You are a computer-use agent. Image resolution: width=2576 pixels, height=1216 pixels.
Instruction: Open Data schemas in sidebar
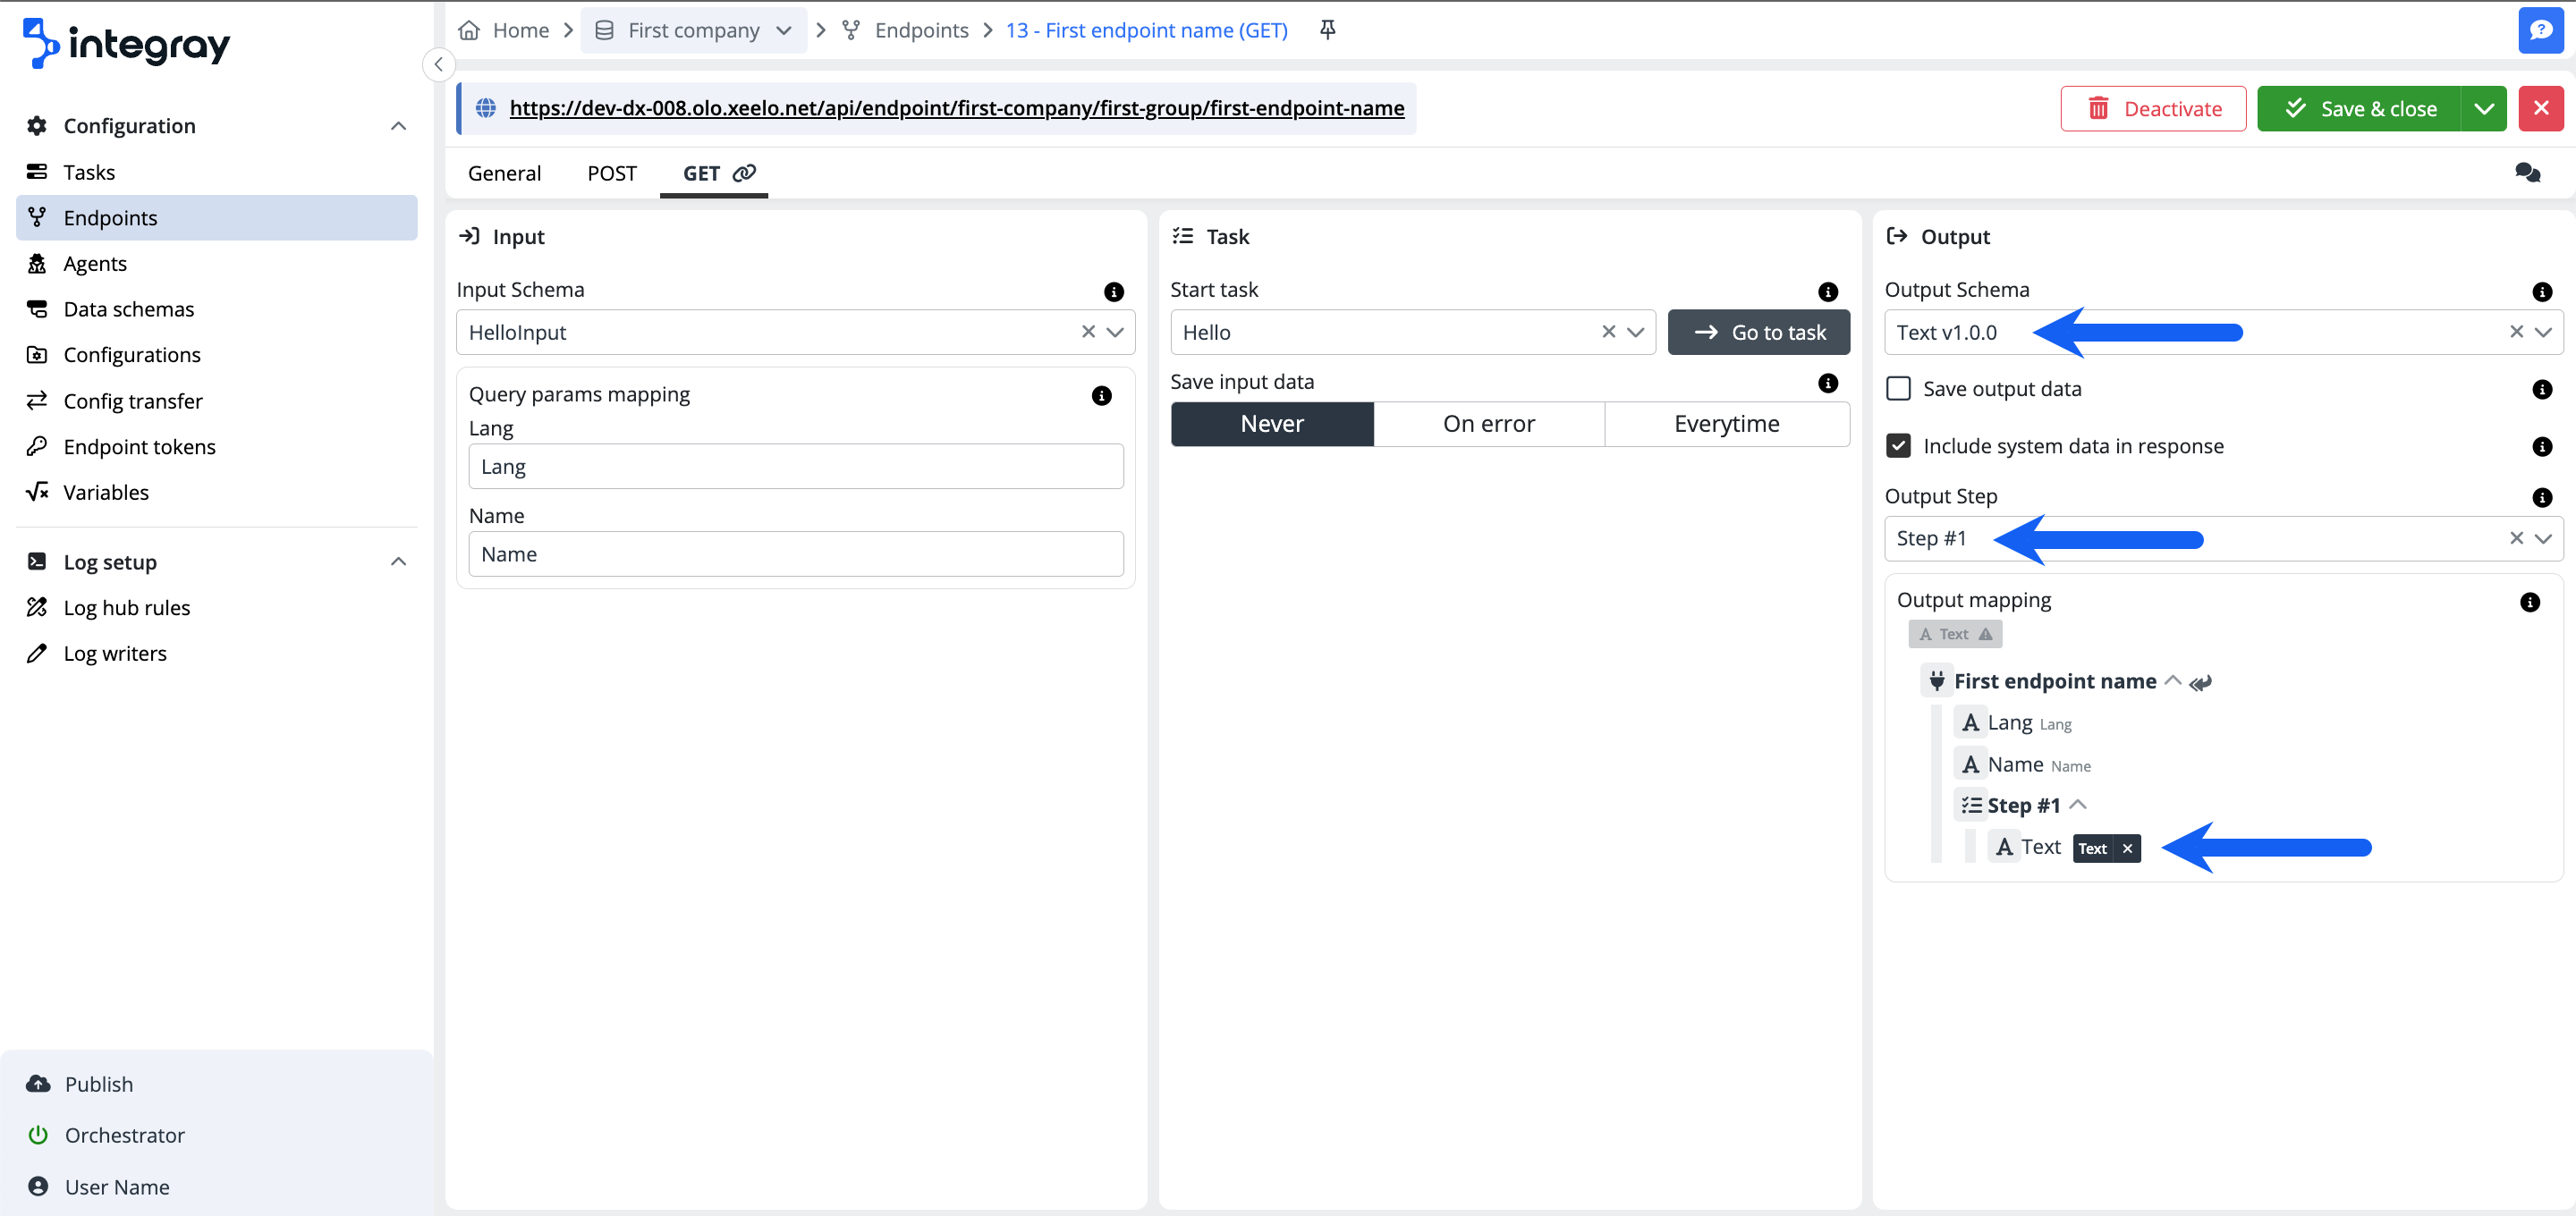pos(128,309)
